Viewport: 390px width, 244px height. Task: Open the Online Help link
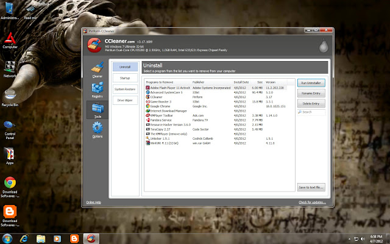pos(93,202)
